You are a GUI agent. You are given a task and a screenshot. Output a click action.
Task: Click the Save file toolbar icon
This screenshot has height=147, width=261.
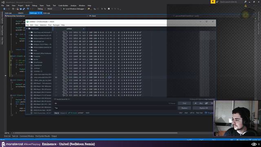(21, 9)
